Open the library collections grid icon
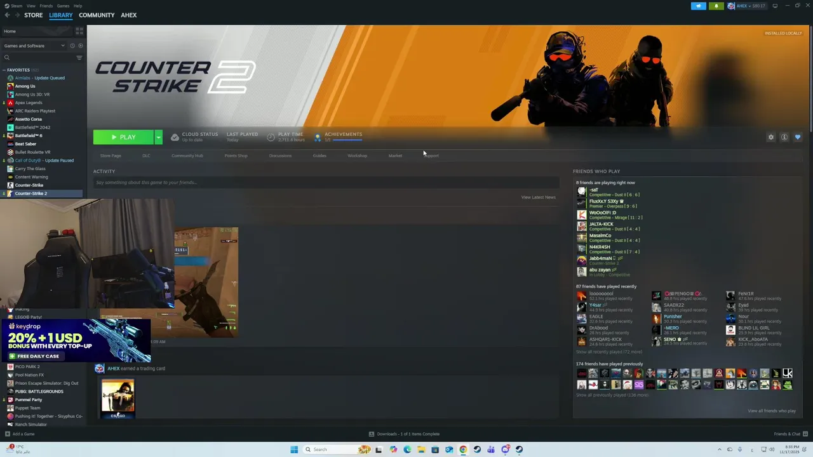This screenshot has height=457, width=813. pos(79,30)
